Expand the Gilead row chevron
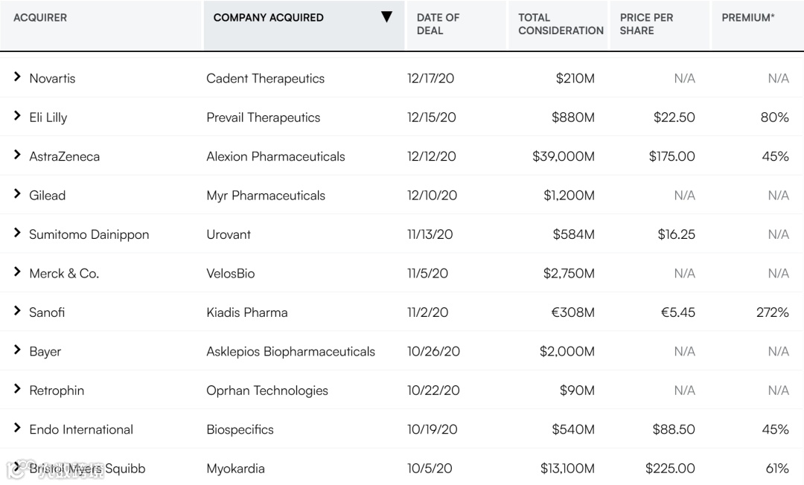Screen dimensions: 804x485 pyautogui.click(x=17, y=194)
